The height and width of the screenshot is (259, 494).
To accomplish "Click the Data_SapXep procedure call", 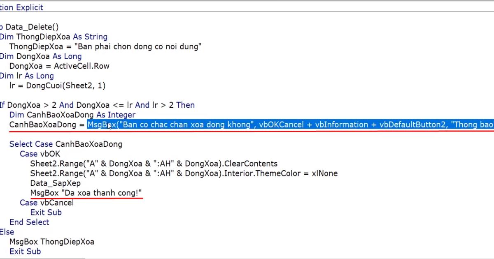I will pos(55,183).
